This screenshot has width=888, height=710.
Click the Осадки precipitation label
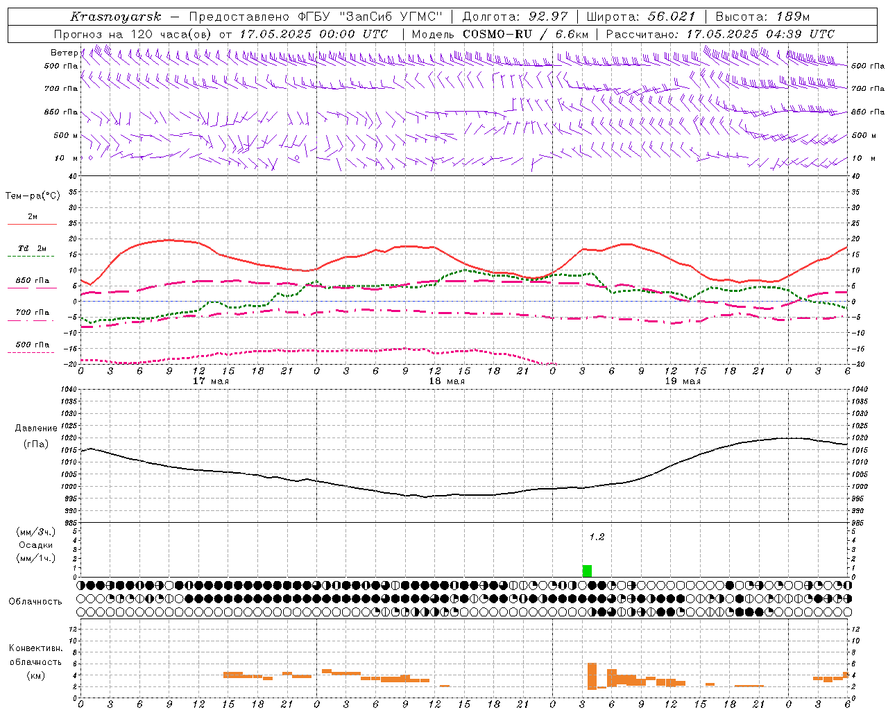(x=36, y=545)
